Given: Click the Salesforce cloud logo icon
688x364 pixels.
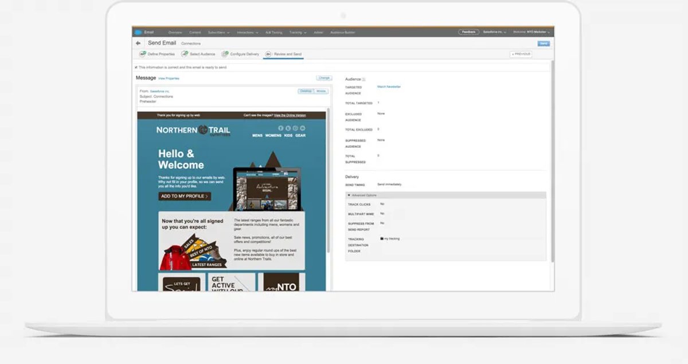Looking at the screenshot, I should click(x=138, y=32).
